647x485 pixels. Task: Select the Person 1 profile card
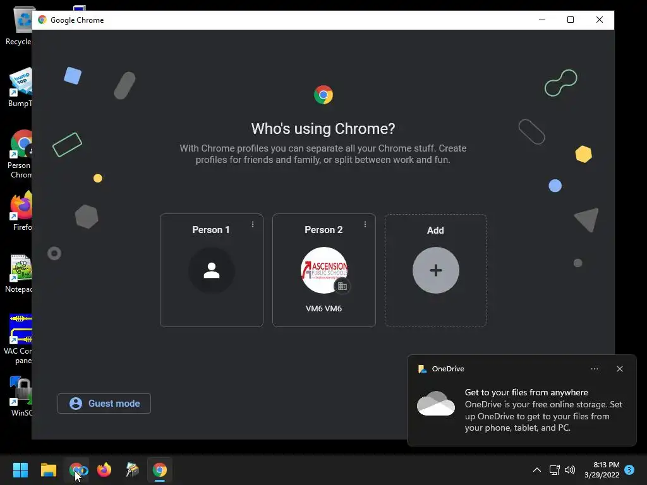(211, 270)
